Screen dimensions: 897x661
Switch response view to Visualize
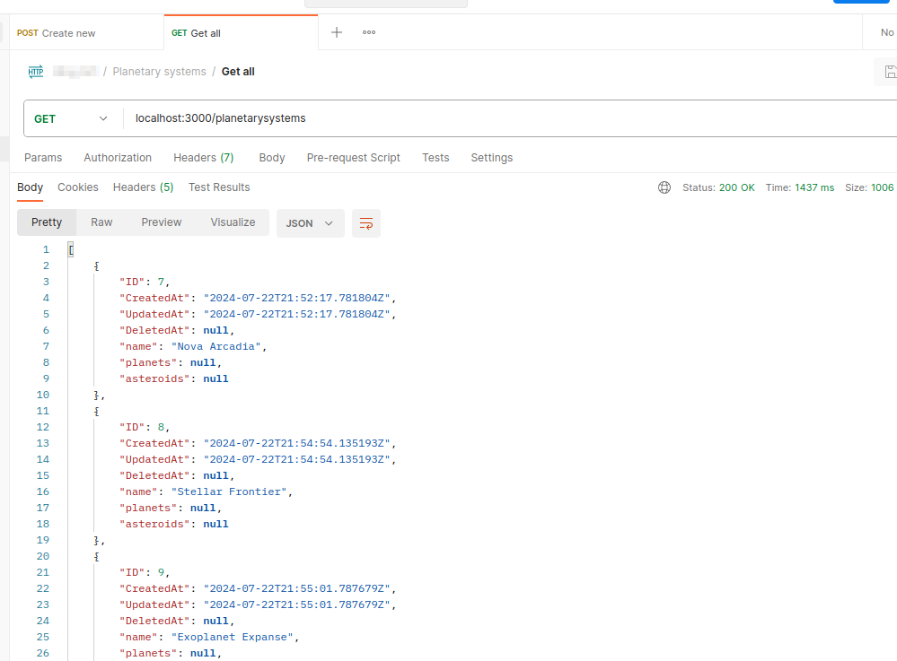click(233, 222)
